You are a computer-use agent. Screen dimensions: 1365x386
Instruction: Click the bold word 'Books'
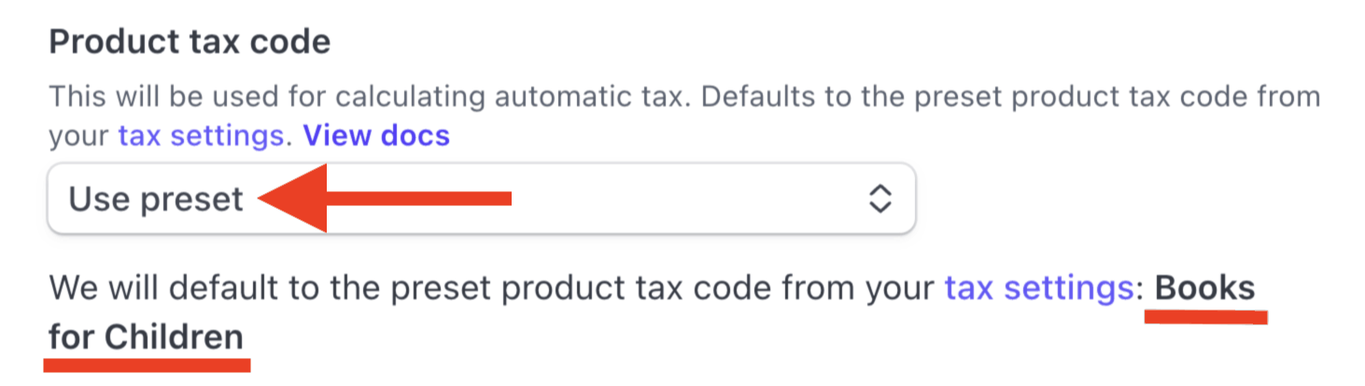coord(1204,288)
